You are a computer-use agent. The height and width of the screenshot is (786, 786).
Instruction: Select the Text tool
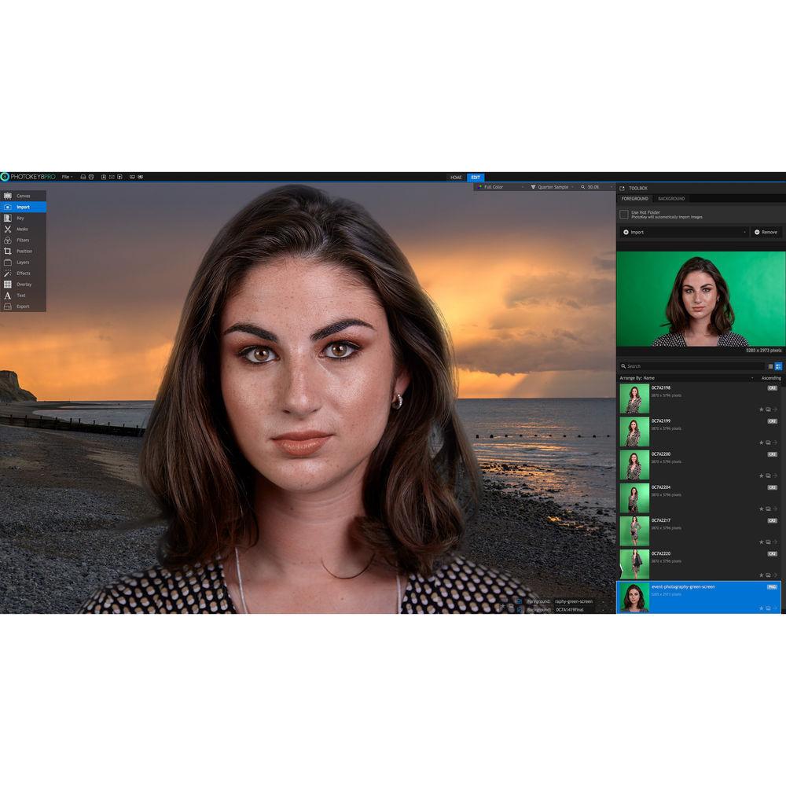pyautogui.click(x=20, y=295)
